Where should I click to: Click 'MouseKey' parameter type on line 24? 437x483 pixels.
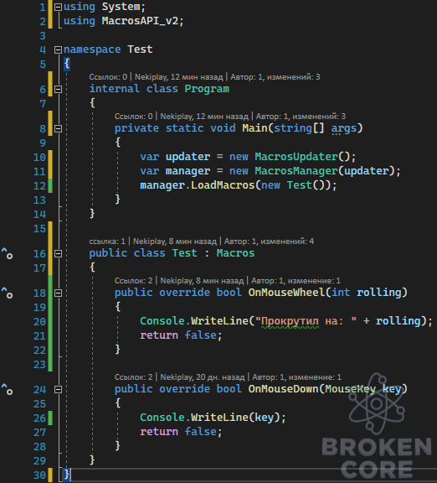click(350, 389)
